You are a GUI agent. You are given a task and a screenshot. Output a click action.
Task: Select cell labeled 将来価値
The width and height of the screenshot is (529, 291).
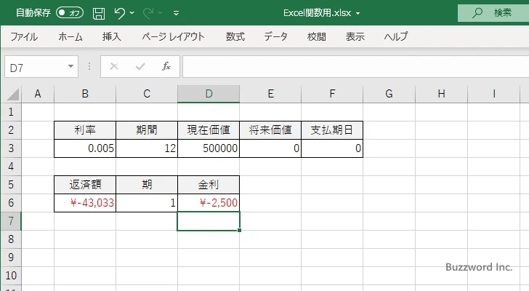[270, 130]
